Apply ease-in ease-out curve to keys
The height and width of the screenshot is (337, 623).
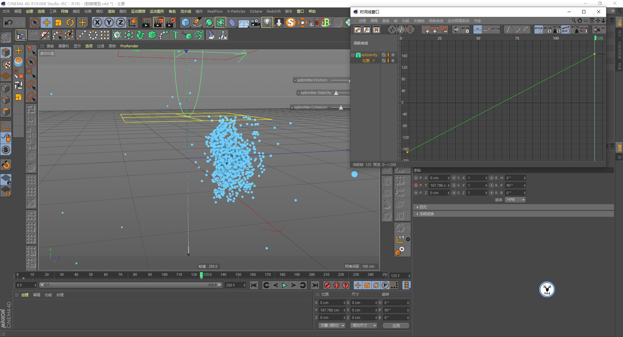coord(508,30)
